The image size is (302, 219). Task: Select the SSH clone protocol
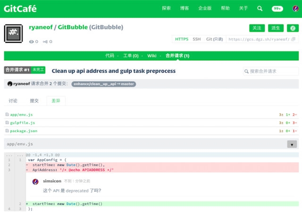coord(197,39)
